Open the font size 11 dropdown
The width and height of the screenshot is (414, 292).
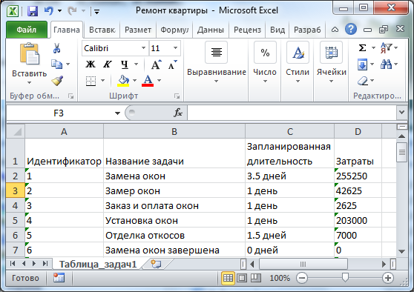175,48
